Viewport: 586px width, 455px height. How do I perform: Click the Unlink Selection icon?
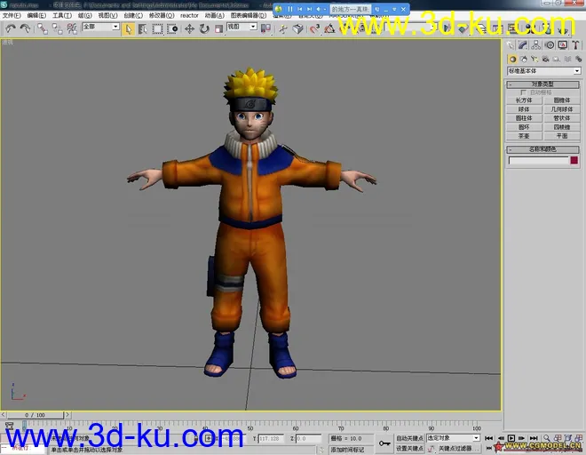tap(57, 28)
